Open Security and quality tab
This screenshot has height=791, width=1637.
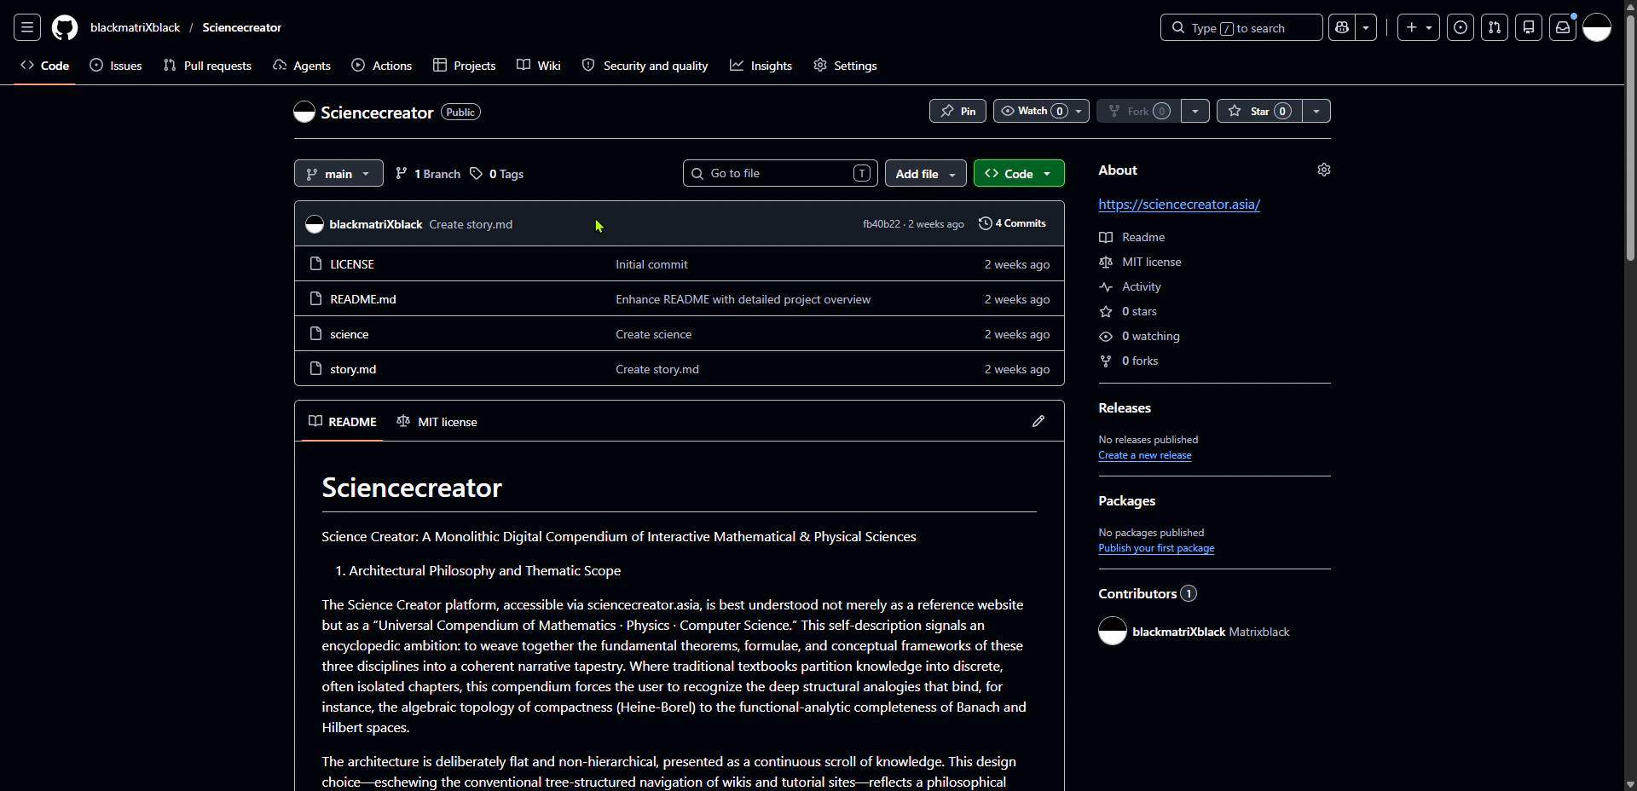645,66
